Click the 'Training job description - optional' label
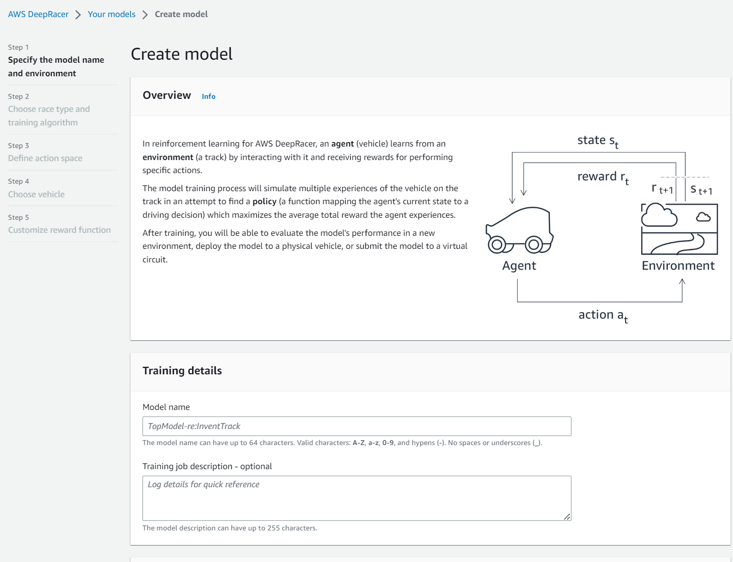733x562 pixels. [207, 466]
